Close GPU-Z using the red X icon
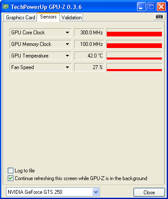Image resolution: width=168 pixels, height=199 pixels. point(161,6)
